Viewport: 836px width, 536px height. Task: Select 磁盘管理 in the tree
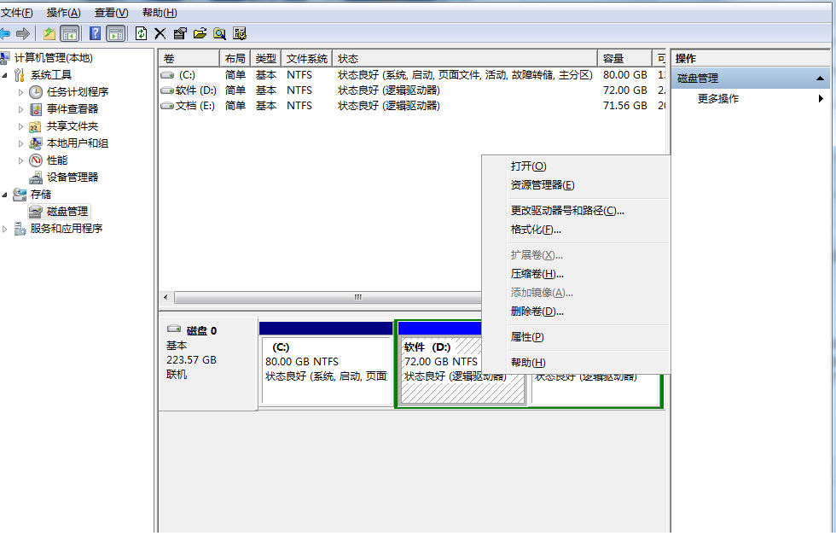(67, 211)
